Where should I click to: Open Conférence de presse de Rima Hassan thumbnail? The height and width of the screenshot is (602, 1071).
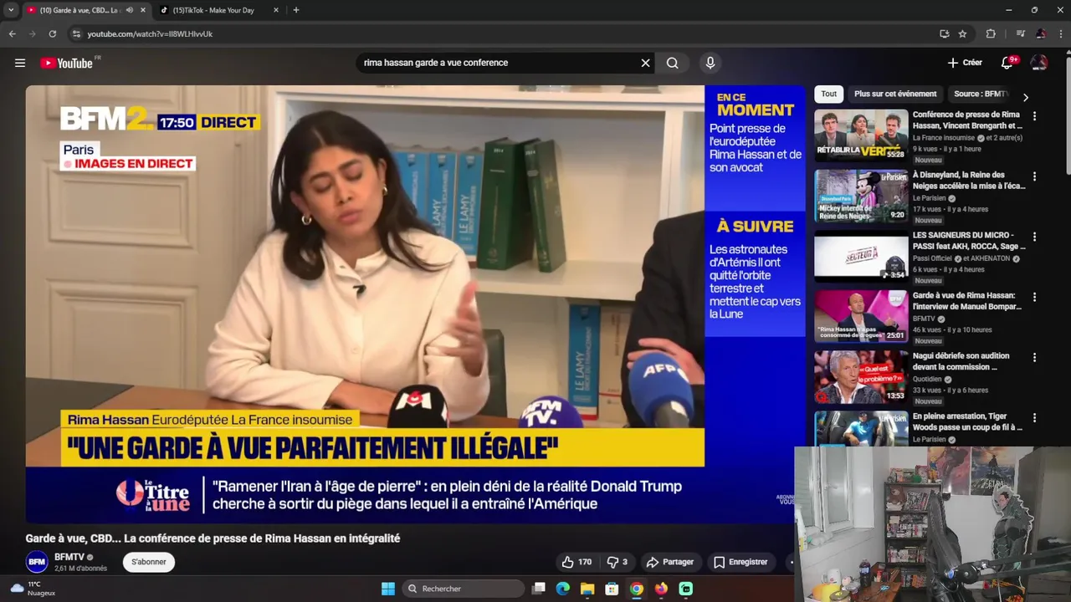click(x=861, y=135)
